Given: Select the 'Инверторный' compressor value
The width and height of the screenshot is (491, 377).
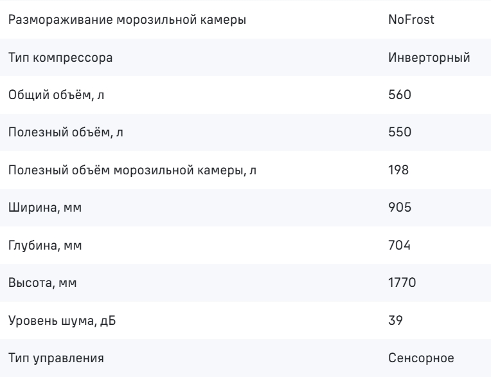Looking at the screenshot, I should 429,57.
